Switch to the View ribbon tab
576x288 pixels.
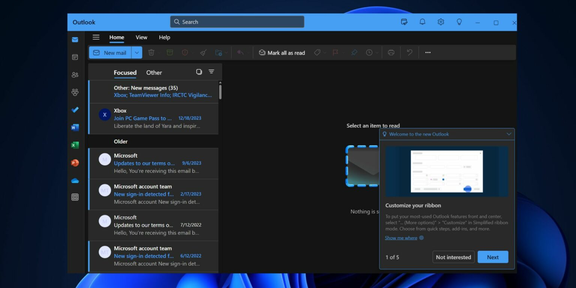141,37
